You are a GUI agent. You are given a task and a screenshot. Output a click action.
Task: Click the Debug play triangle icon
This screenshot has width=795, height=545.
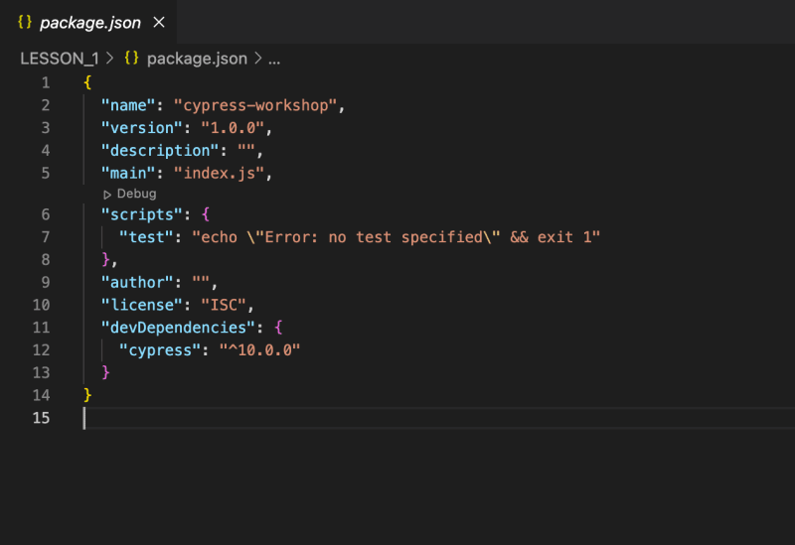tap(107, 195)
